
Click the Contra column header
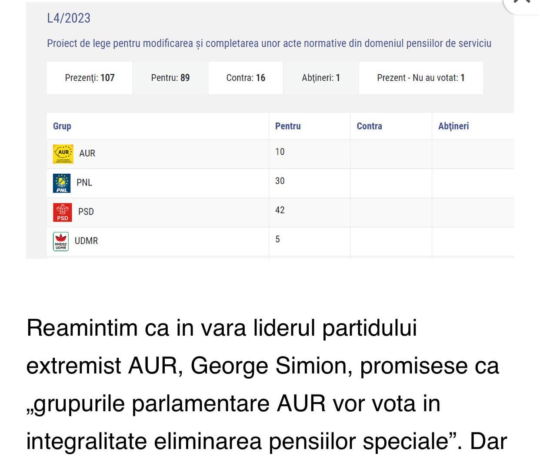point(370,126)
